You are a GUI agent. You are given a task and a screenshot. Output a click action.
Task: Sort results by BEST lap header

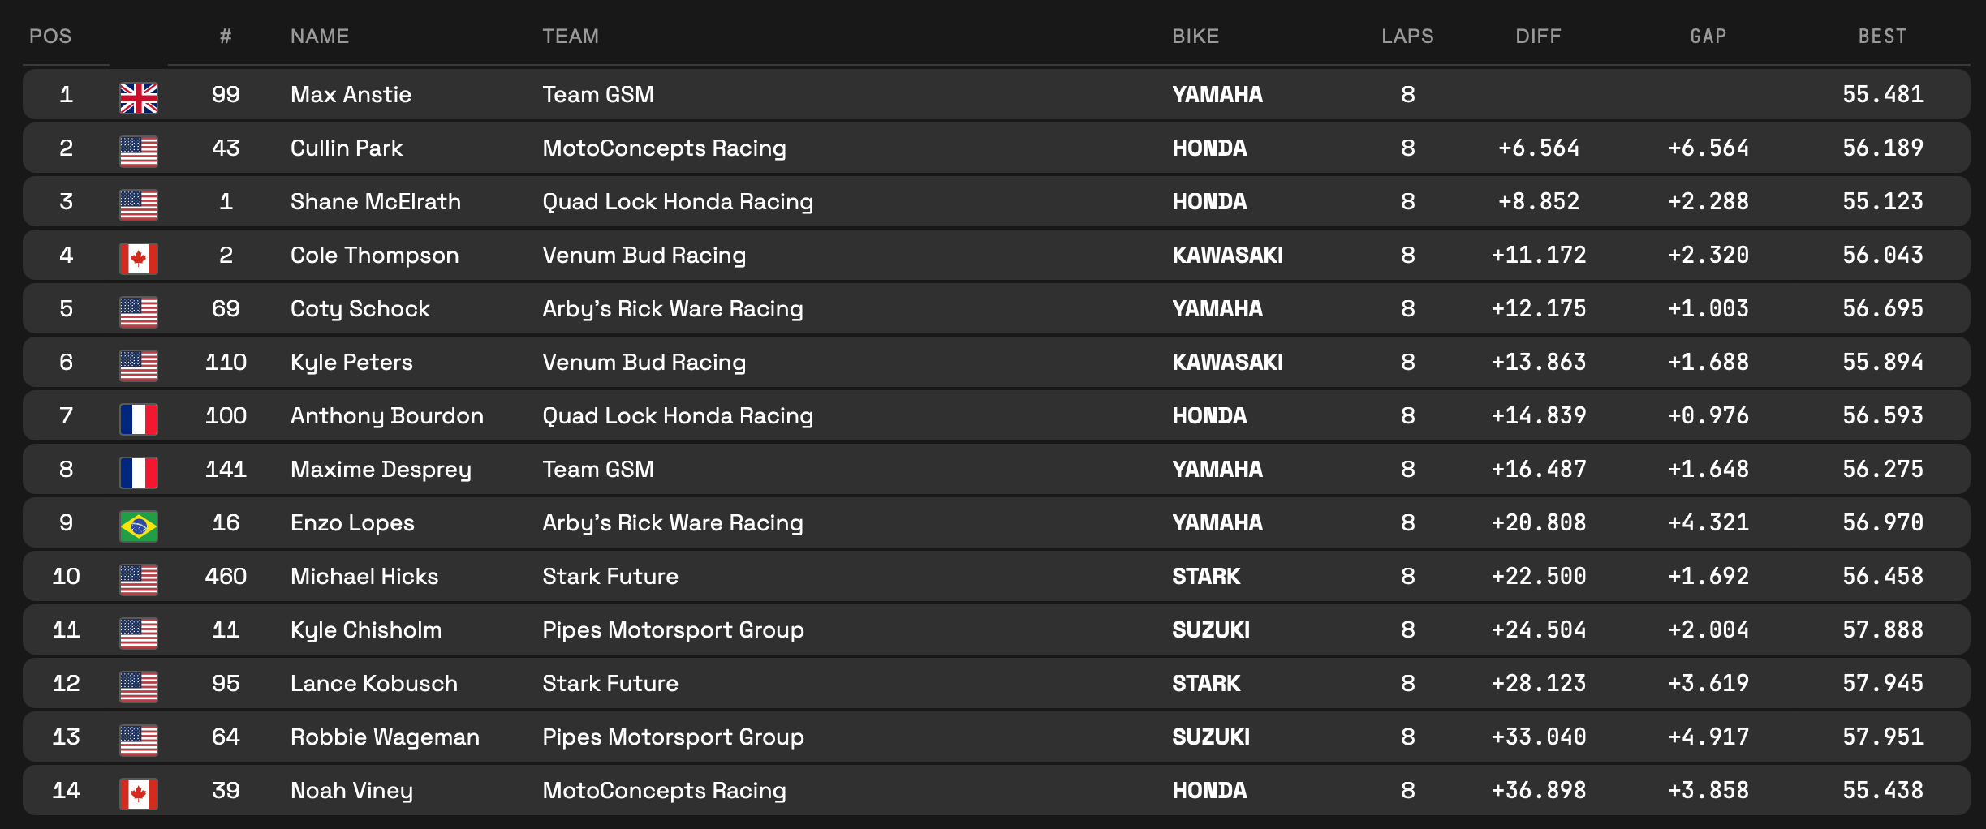pos(1882,37)
